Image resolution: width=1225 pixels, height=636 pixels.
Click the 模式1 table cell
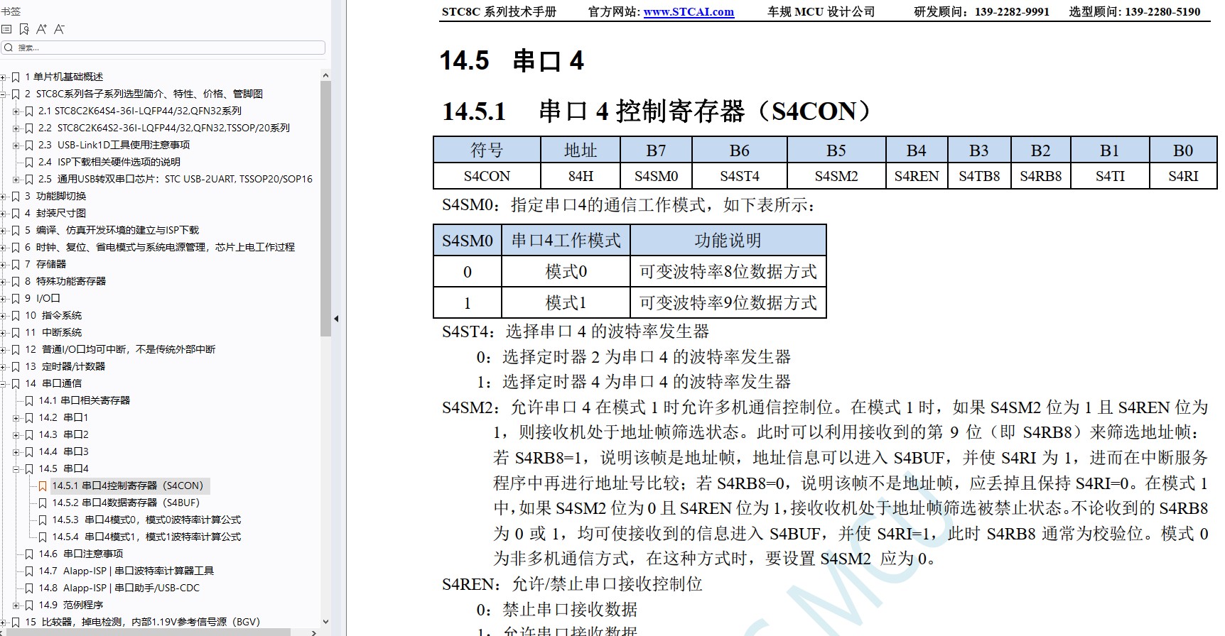(x=566, y=303)
